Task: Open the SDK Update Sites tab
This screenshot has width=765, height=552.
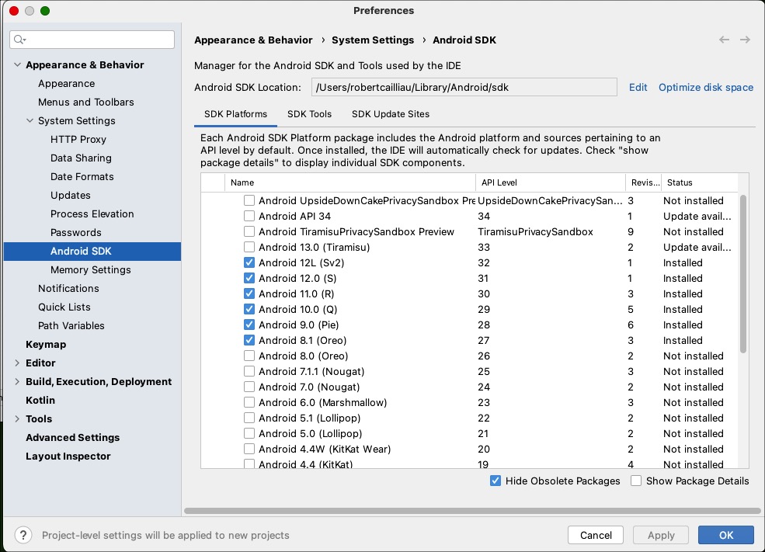Action: (391, 114)
